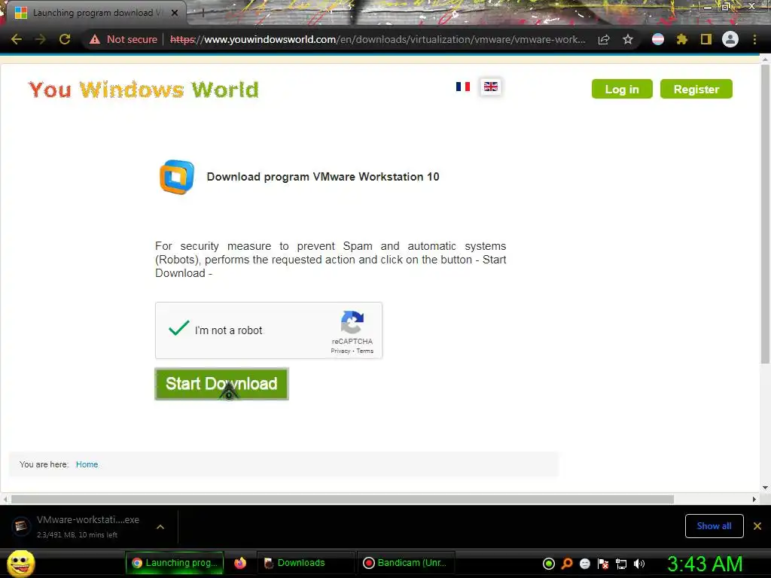Screen dimensions: 771x578
Task: Open the smiley Start menu button
Action: click(x=20, y=563)
